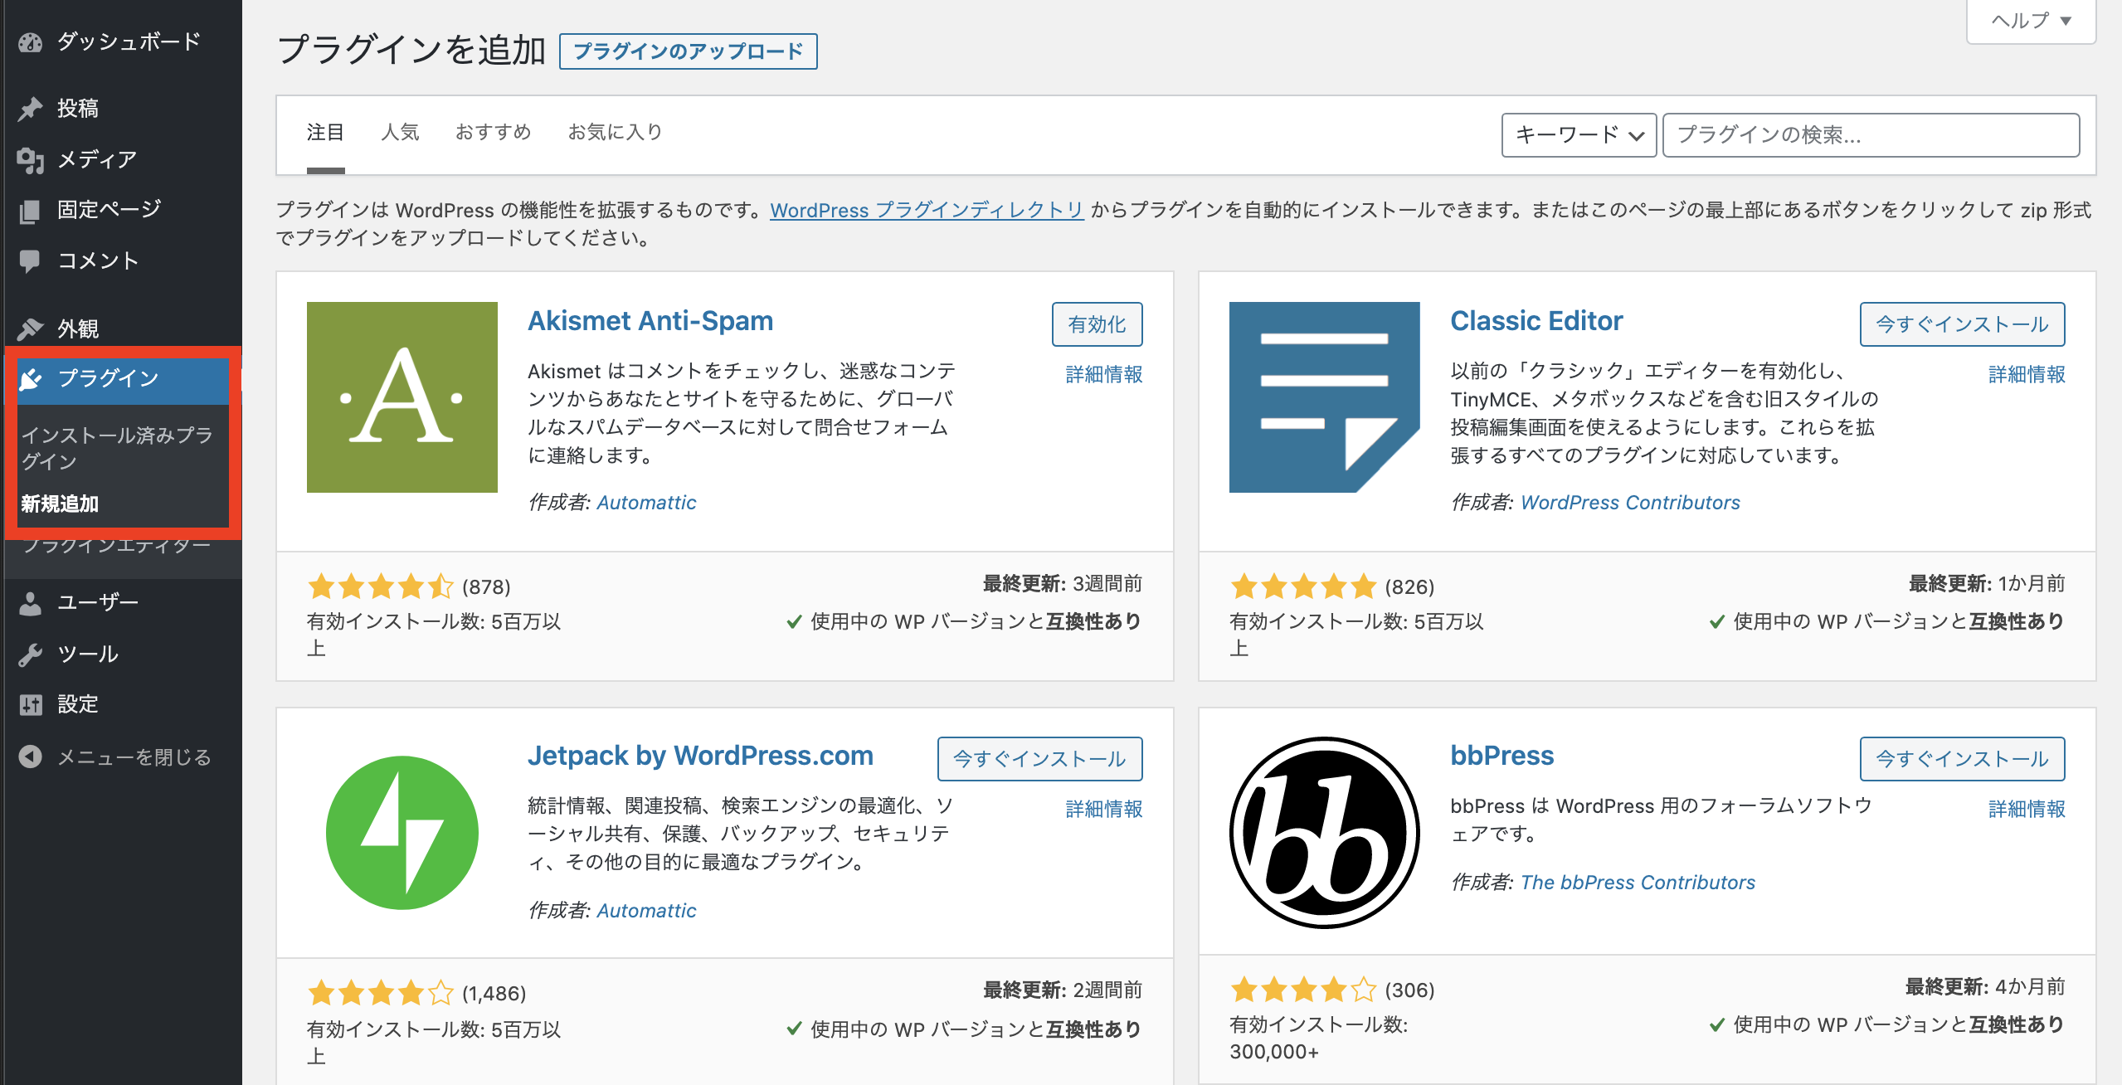Open インストール済みプラグイン submenu item
This screenshot has width=2122, height=1085.
tap(117, 449)
